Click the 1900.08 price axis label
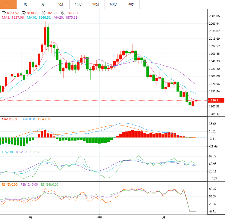Image resolution: width=225 pixels, height=223 pixels. tap(214, 76)
